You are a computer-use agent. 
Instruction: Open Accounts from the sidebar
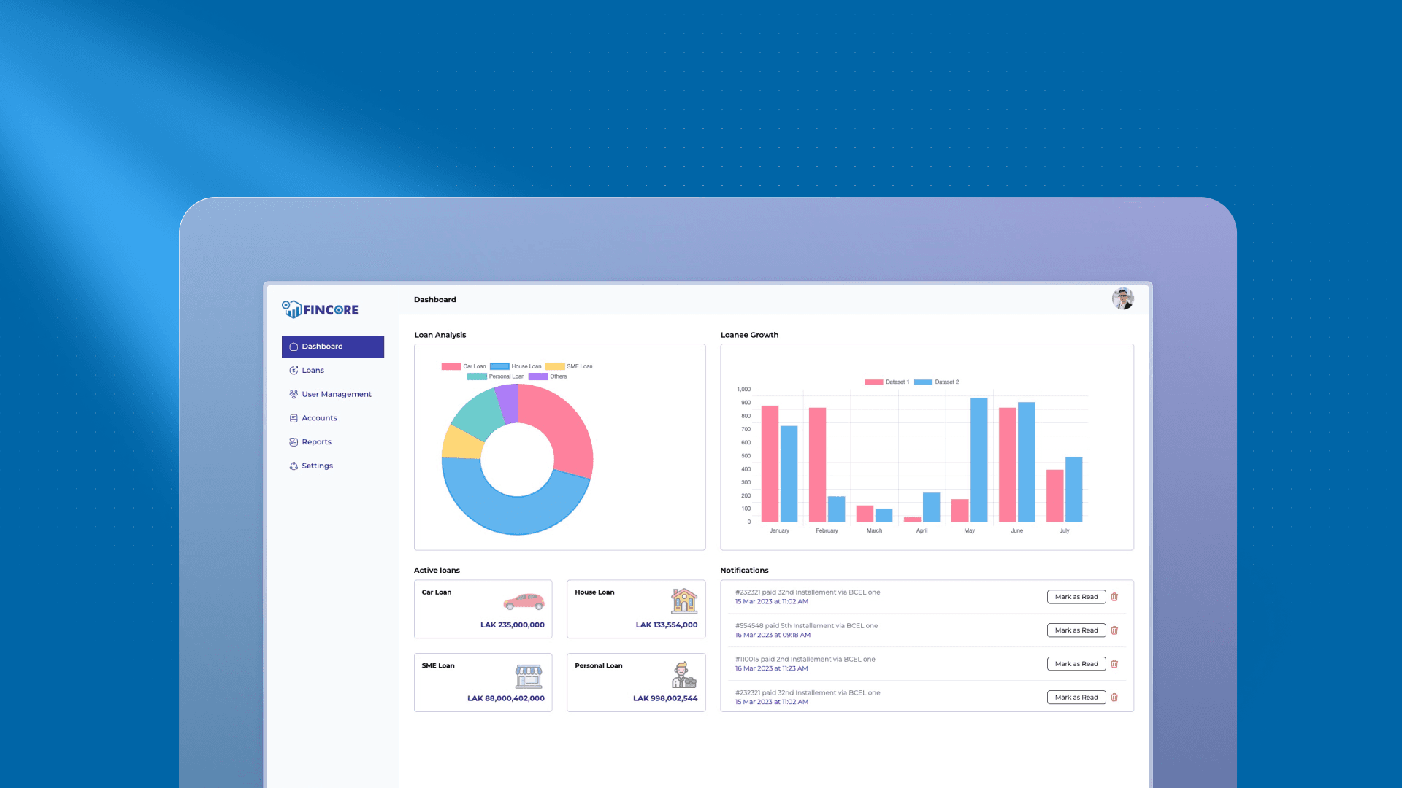tap(319, 418)
